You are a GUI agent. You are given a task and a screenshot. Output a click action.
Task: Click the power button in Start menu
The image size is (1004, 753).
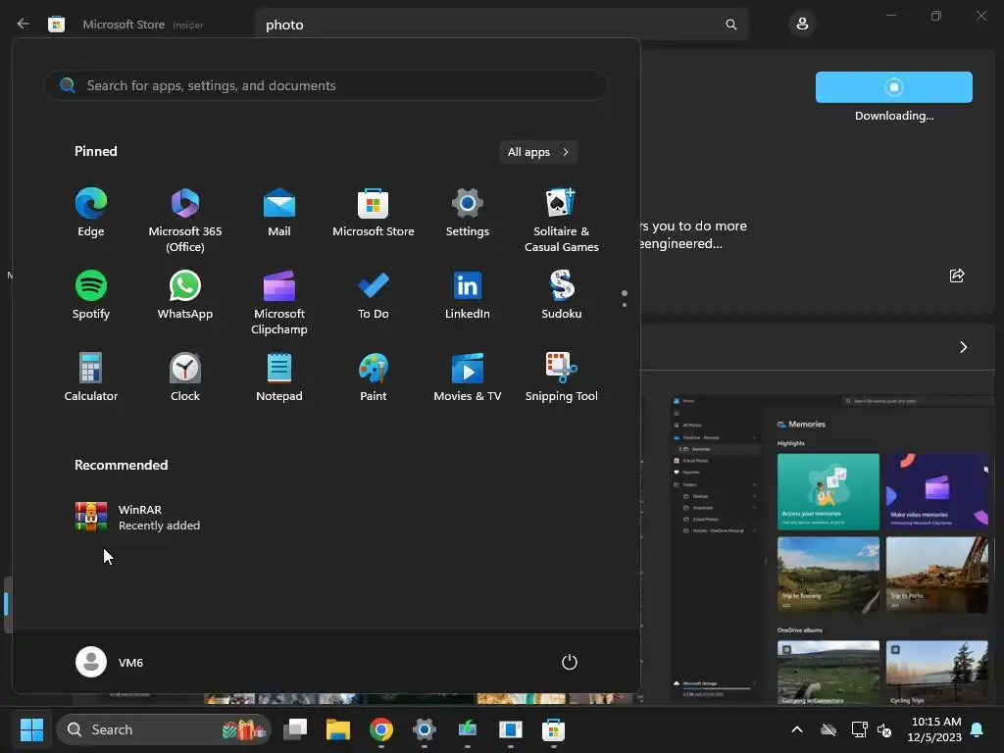pos(570,662)
